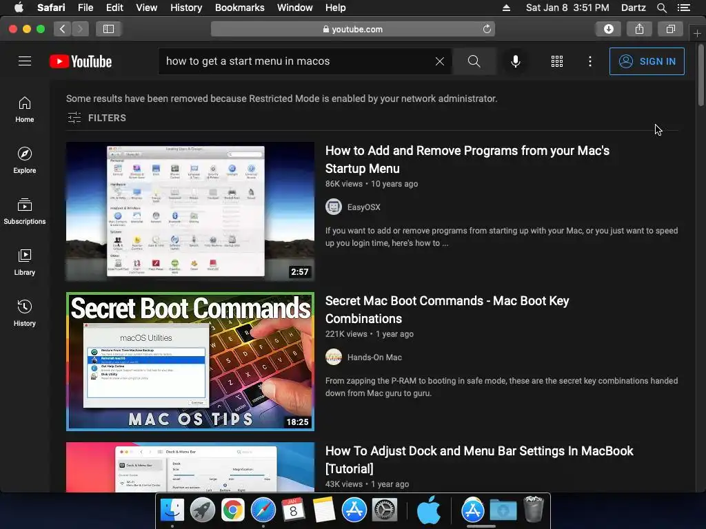Image resolution: width=706 pixels, height=529 pixels.
Task: Open the Dock and Menu Bar thumbnail
Action: coord(190,467)
